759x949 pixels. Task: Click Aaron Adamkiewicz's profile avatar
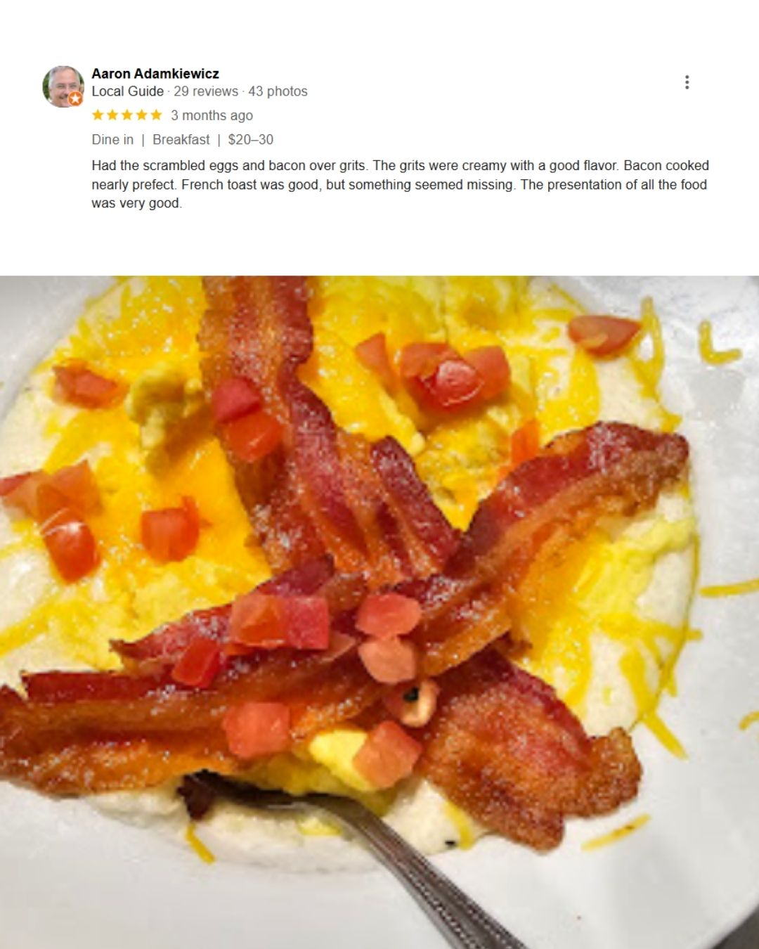(63, 86)
